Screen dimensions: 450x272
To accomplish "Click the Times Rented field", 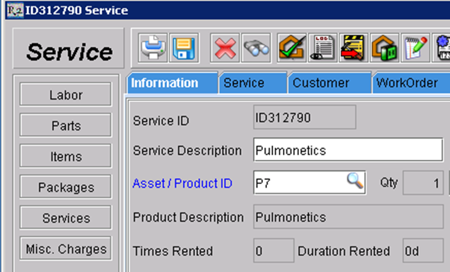I will (x=274, y=251).
